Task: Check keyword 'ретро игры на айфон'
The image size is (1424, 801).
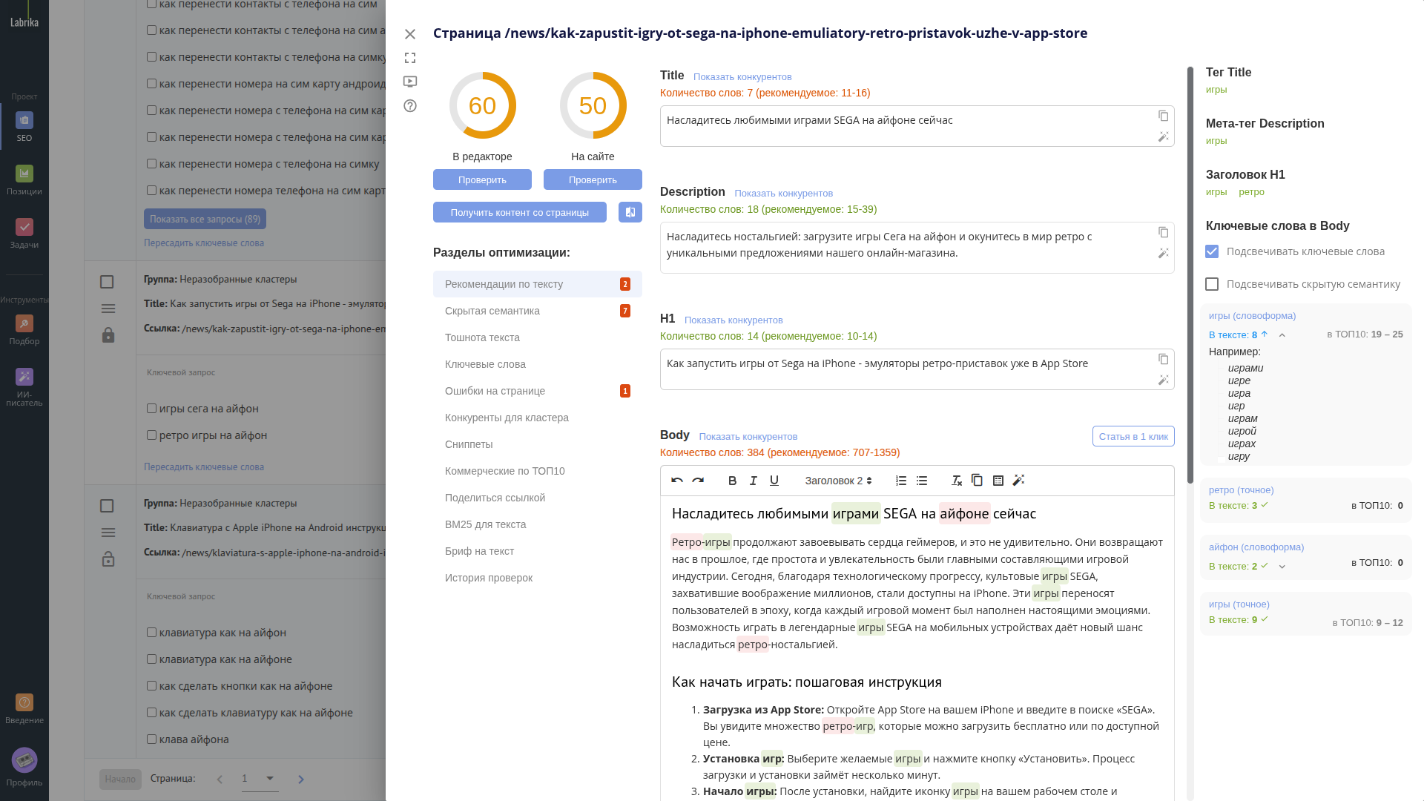Action: pyautogui.click(x=151, y=435)
